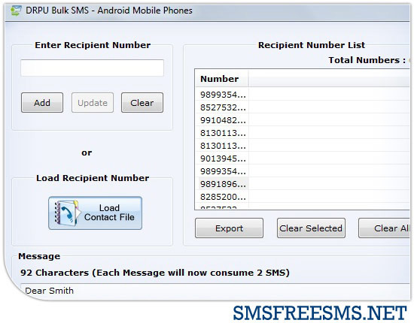Screen dimensions: 414x323
Task: Select the 9910482... number row
Action: (303, 120)
